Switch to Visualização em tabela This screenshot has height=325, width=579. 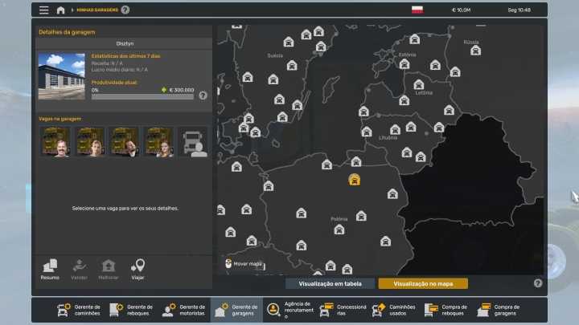[331, 284]
